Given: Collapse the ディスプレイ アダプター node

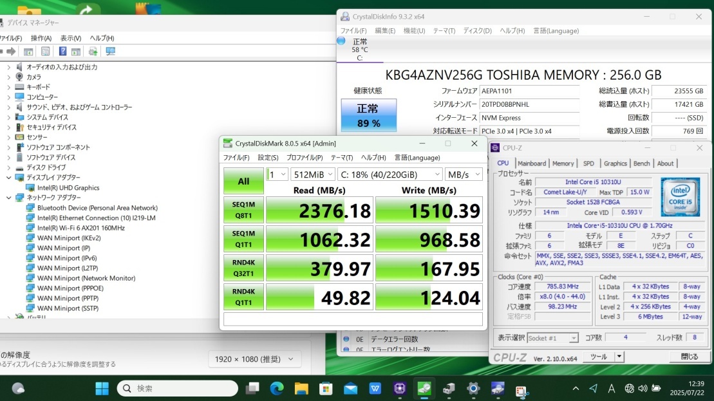Looking at the screenshot, I should click(8, 178).
